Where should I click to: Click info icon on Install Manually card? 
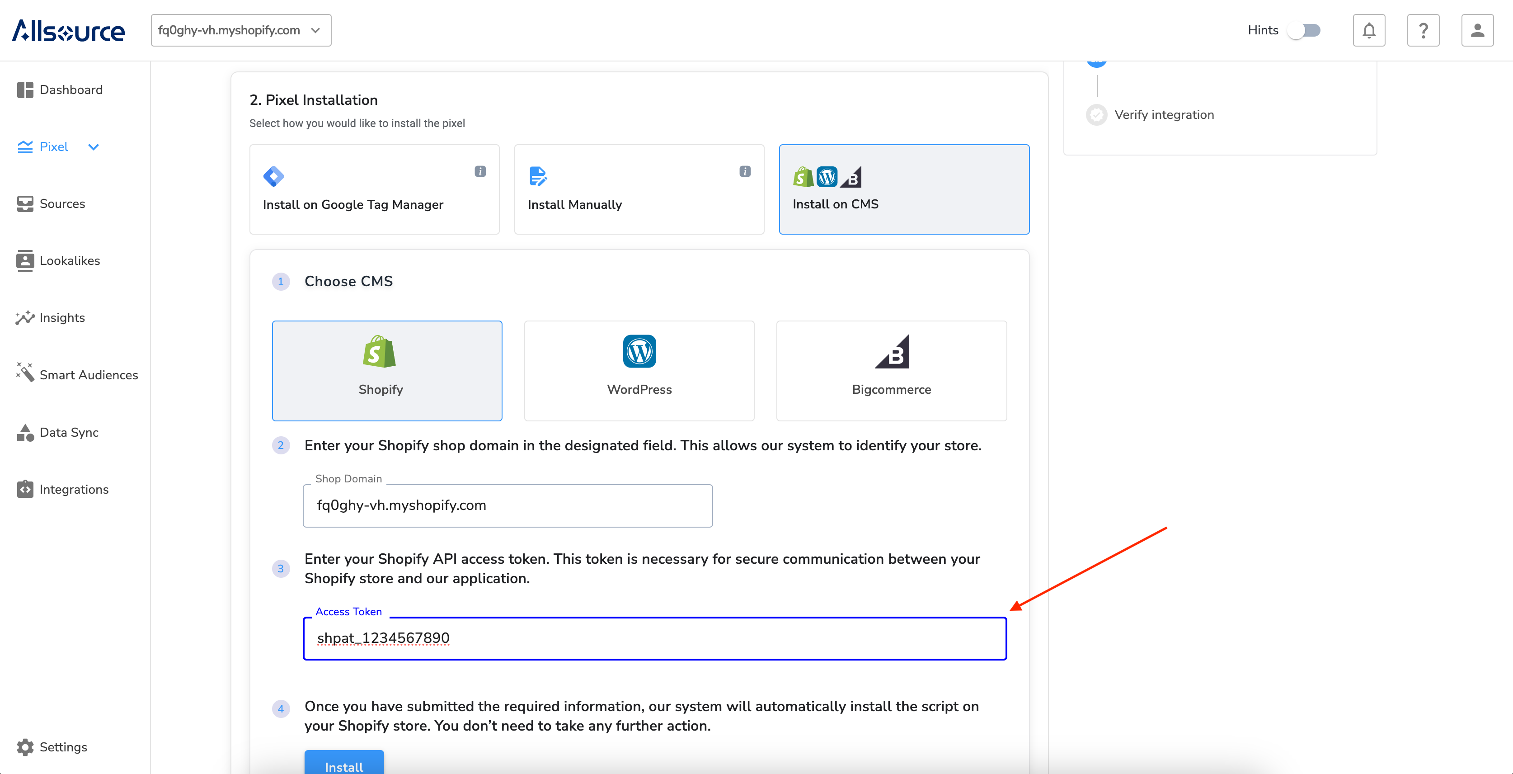(x=744, y=171)
